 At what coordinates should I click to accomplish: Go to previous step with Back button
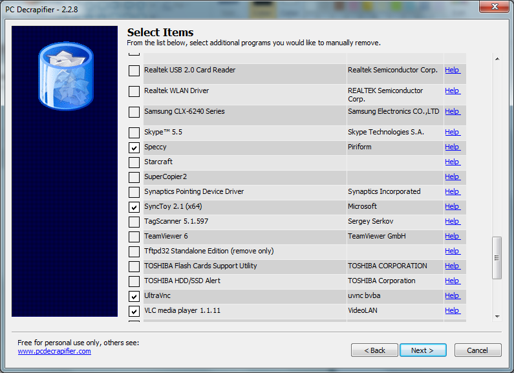click(374, 350)
